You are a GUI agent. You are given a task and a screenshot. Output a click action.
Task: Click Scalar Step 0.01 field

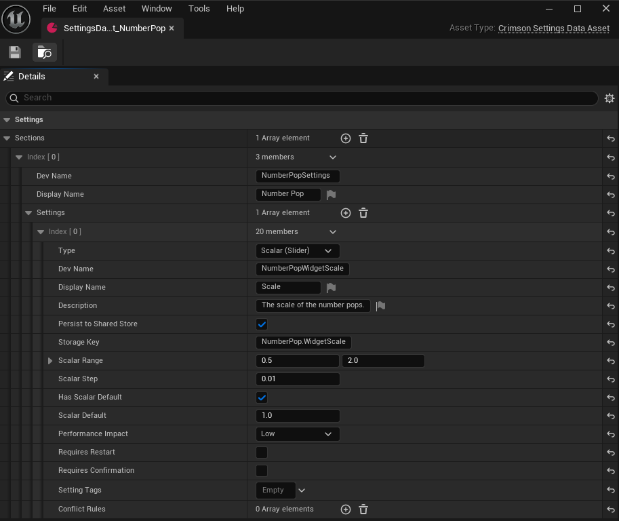tap(298, 379)
